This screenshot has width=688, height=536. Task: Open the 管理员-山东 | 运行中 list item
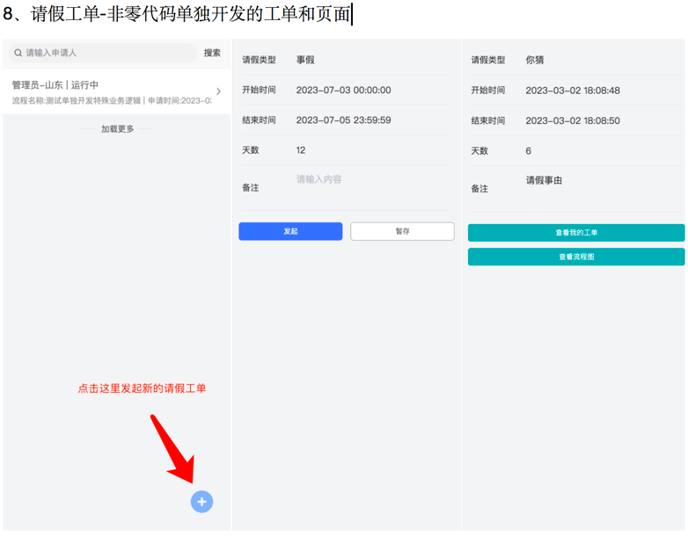pyautogui.click(x=110, y=92)
